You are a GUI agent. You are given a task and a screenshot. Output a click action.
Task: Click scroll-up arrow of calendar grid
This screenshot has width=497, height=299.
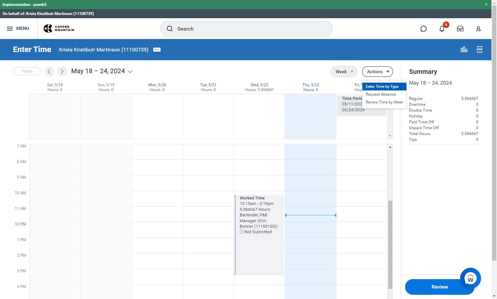point(390,147)
